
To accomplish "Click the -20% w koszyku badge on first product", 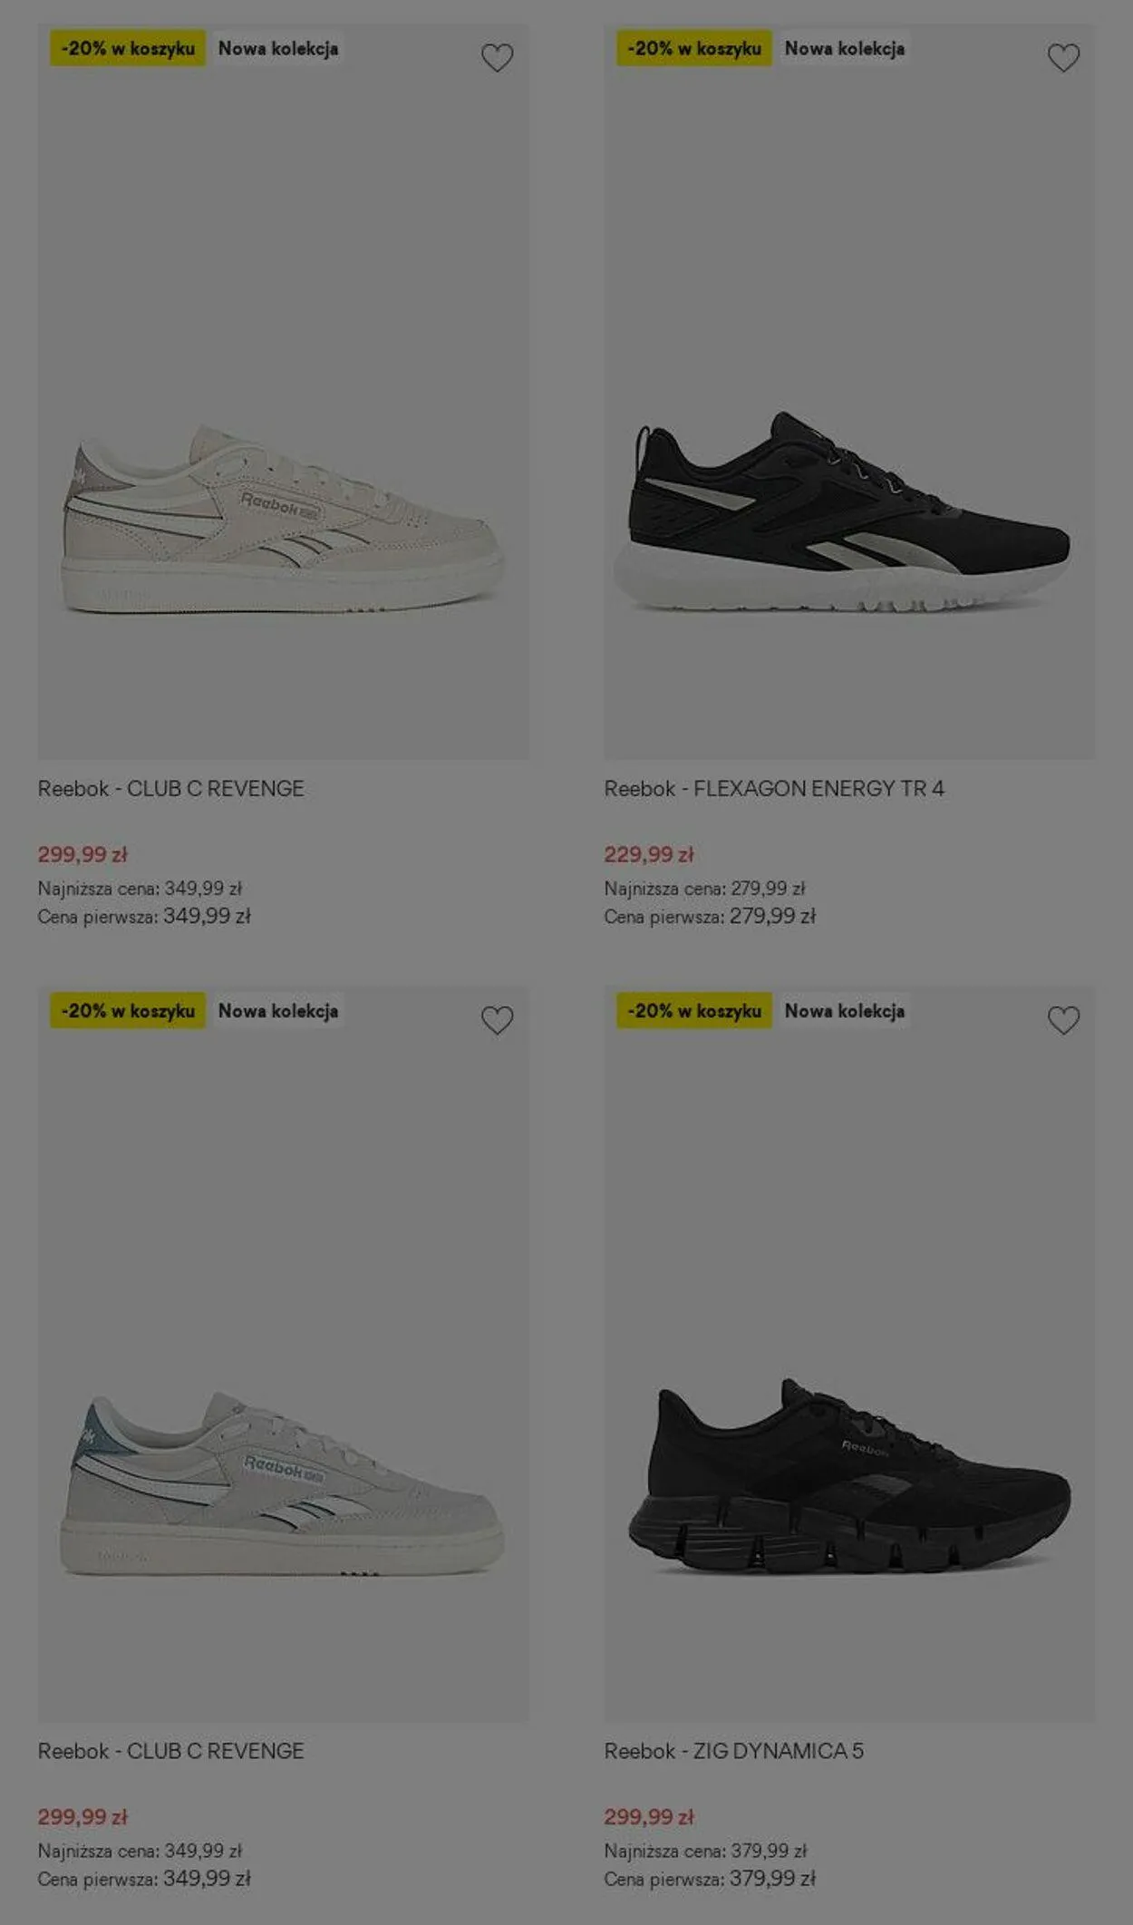I will (128, 48).
